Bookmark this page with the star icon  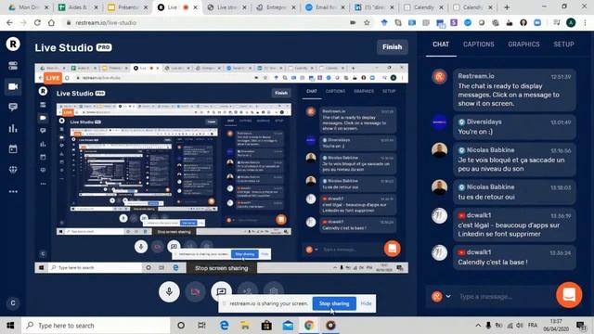(367, 22)
